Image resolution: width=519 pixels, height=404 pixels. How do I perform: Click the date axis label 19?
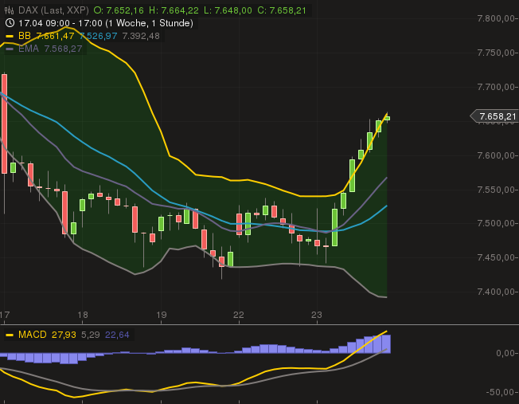tap(162, 315)
